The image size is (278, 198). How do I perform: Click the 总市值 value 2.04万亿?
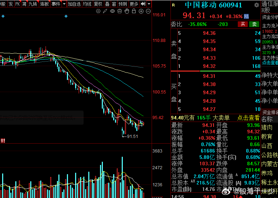pyautogui.click(x=204, y=177)
